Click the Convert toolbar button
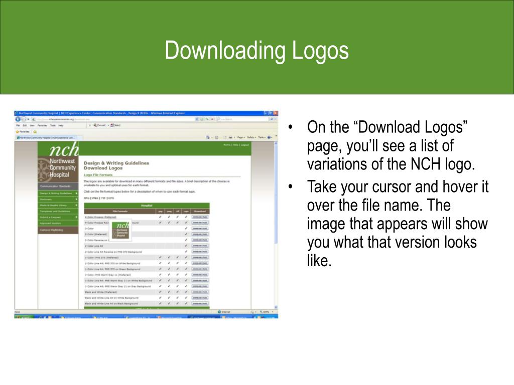This screenshot has width=514, height=385. coord(99,125)
